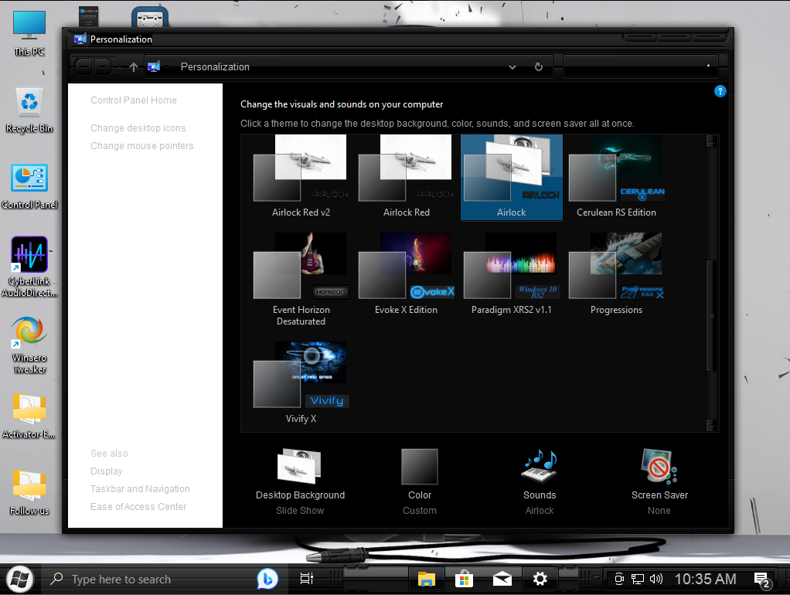
Task: Launch Microsoft Store from the taskbar
Action: (x=464, y=579)
